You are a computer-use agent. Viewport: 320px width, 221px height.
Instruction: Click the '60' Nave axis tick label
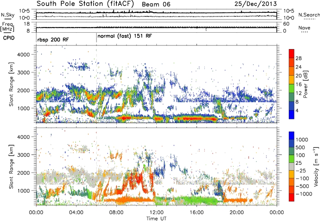coord(286,24)
